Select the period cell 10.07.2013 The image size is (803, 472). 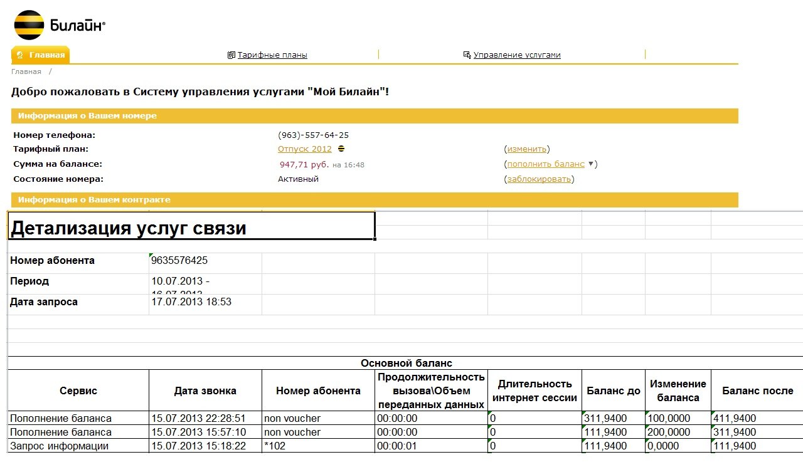tap(205, 284)
